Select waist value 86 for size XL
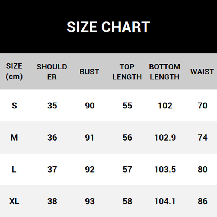 point(203,201)
